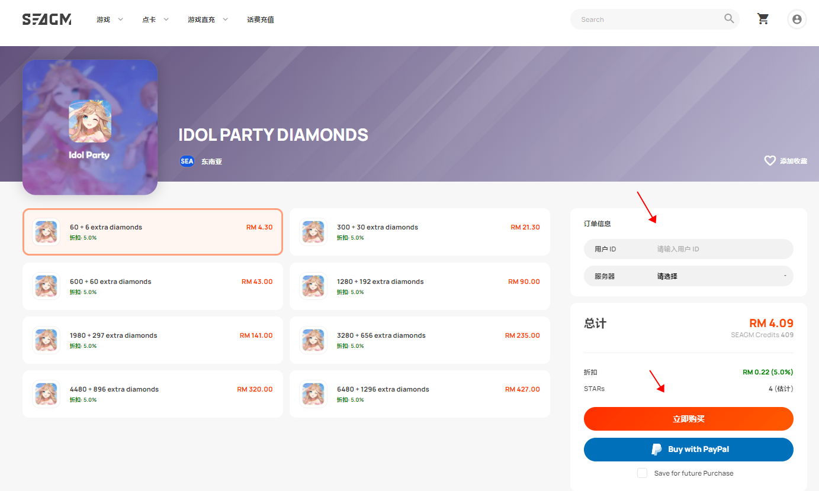Click the RM 141.00 price
The height and width of the screenshot is (491, 819).
point(256,335)
